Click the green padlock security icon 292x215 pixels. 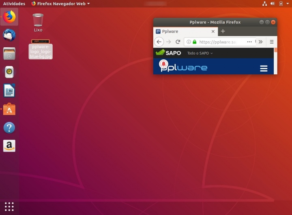coord(195,42)
